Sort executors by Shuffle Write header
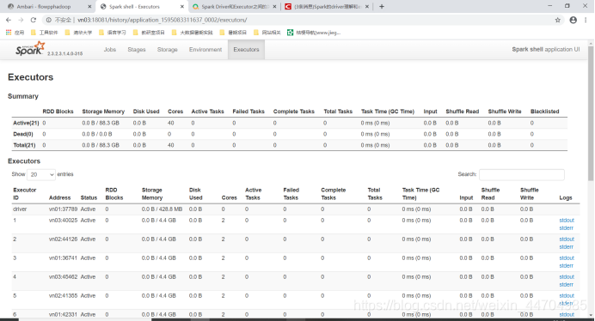 pos(530,194)
